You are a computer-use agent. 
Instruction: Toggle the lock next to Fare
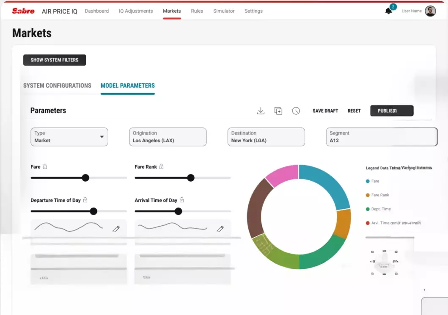coord(45,167)
